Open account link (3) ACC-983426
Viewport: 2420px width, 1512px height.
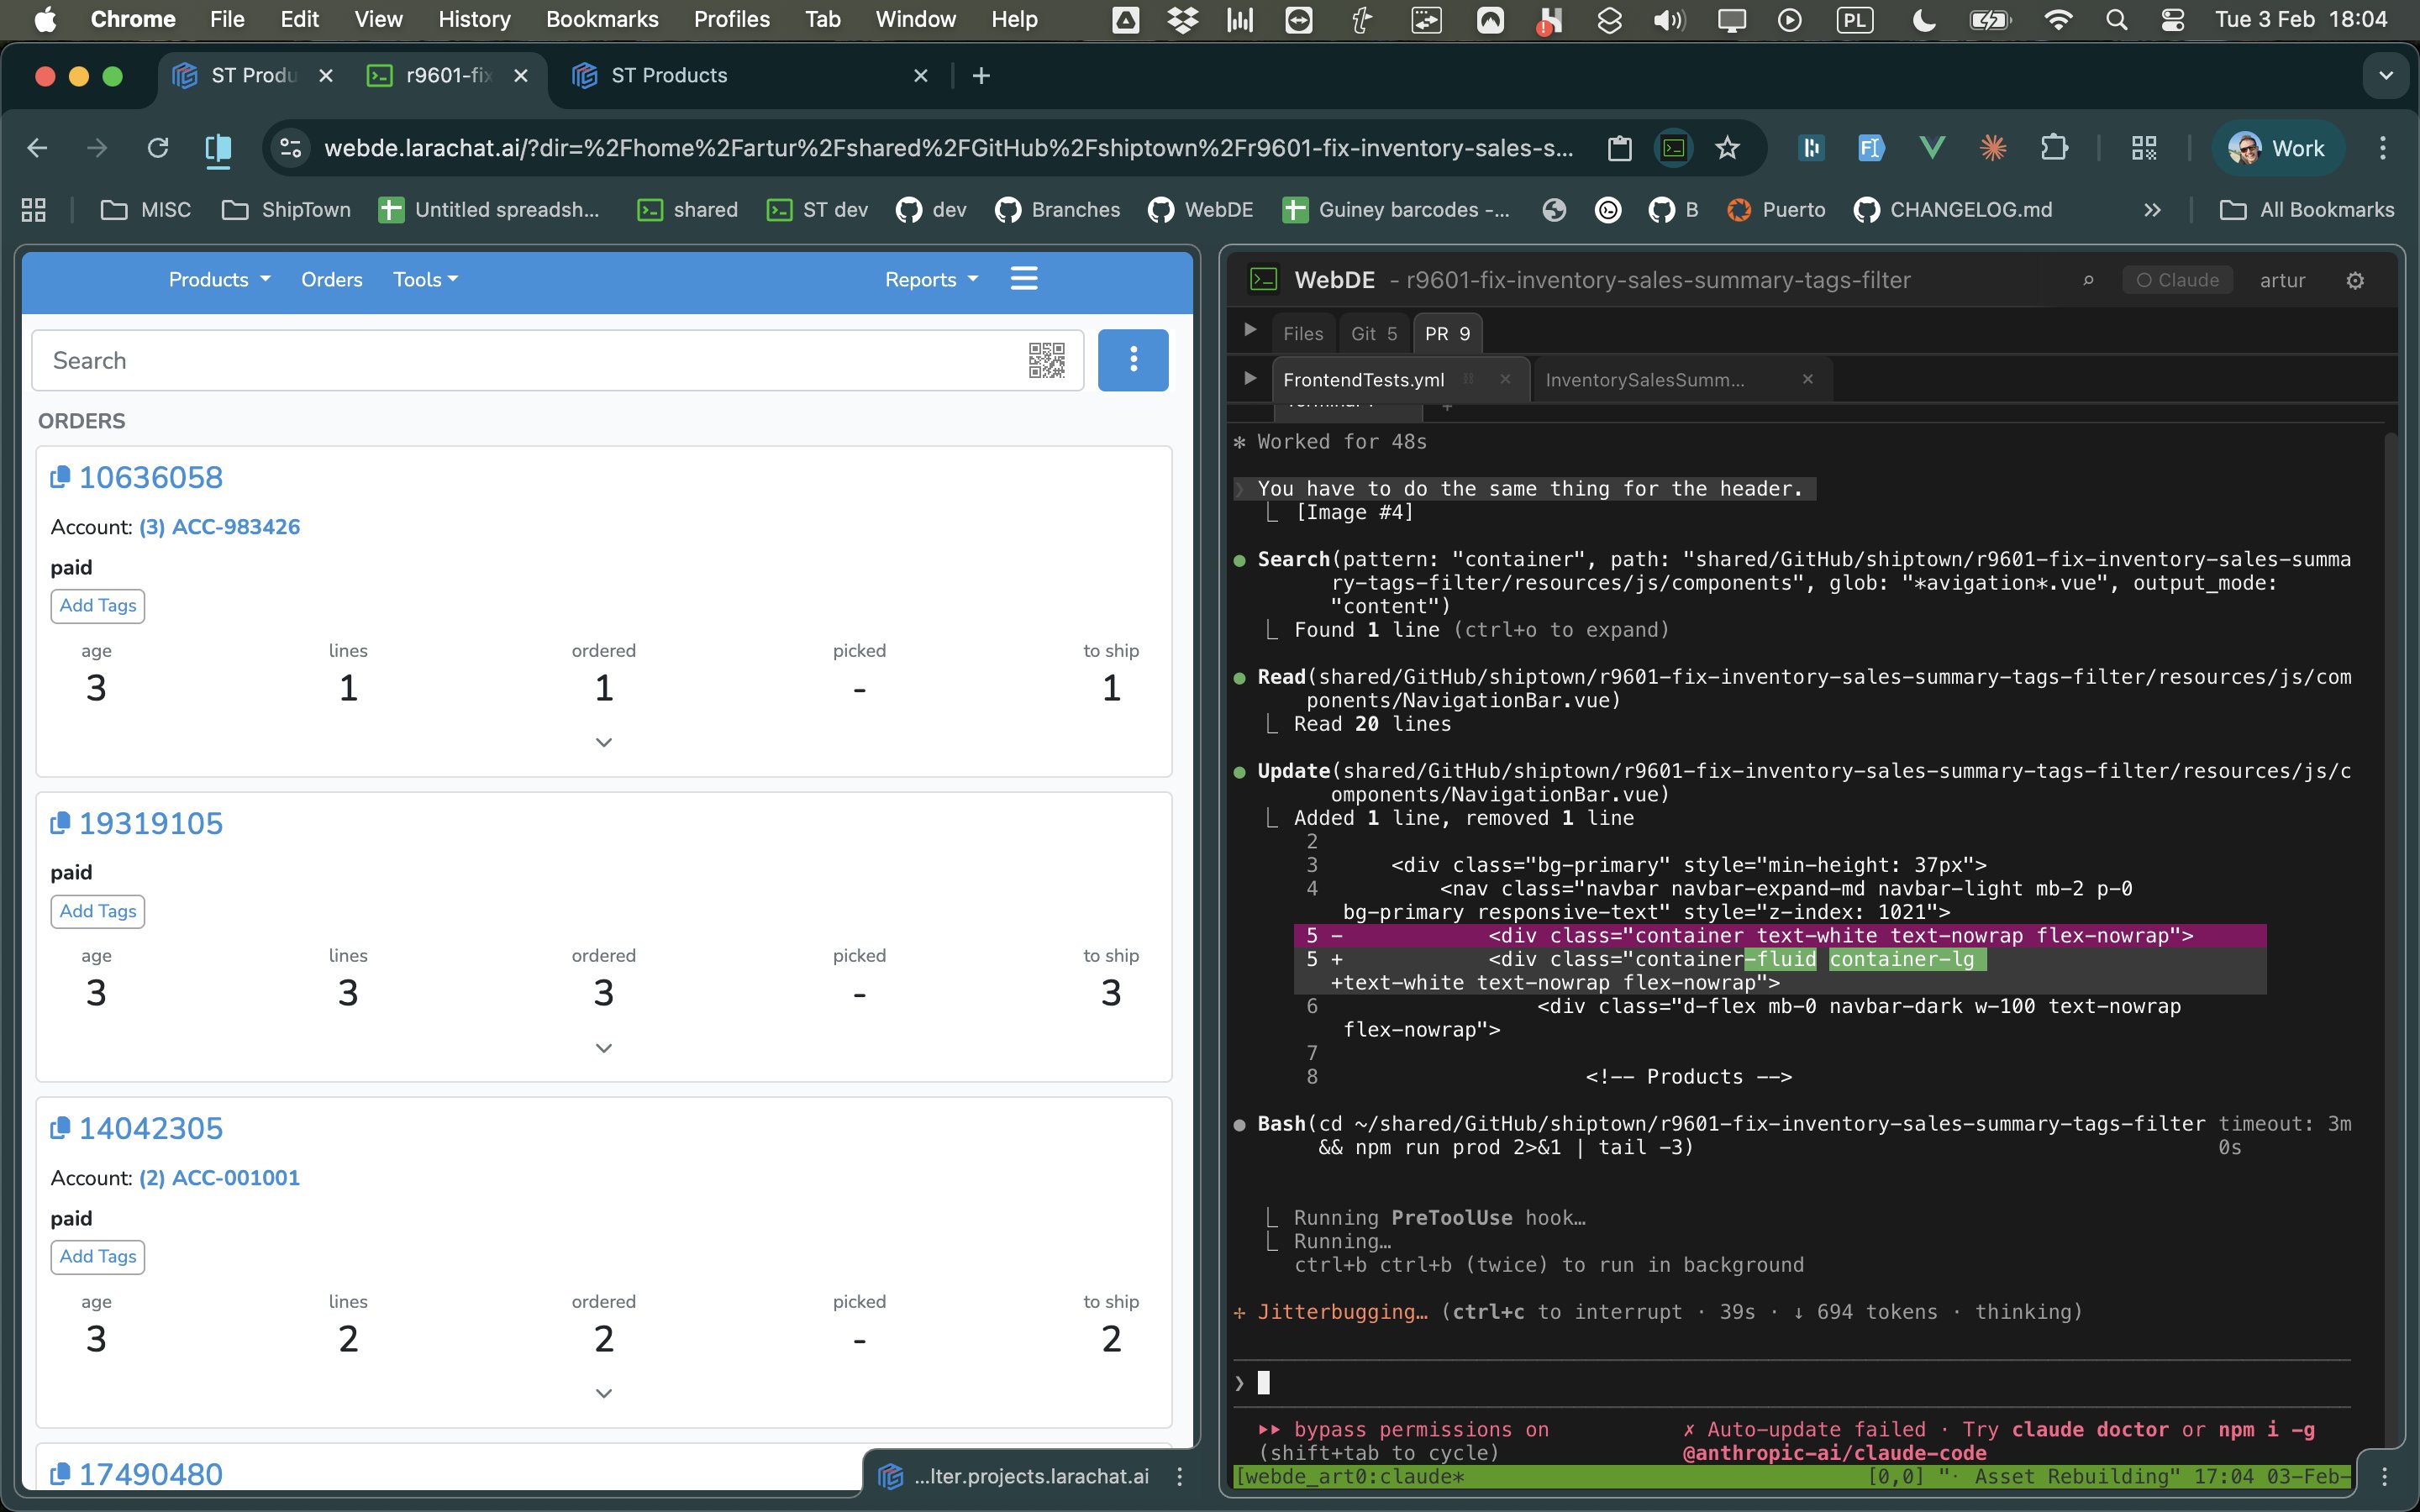click(219, 527)
